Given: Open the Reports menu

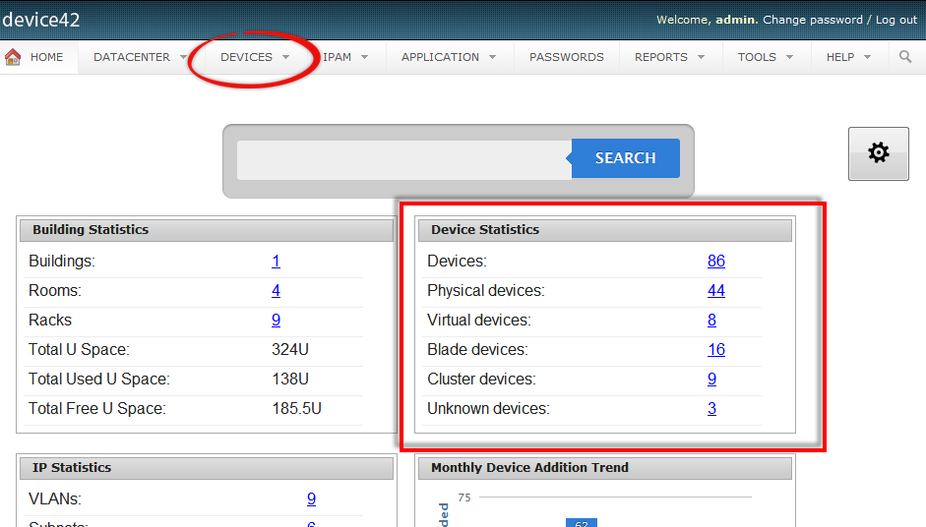Looking at the screenshot, I should coord(669,57).
